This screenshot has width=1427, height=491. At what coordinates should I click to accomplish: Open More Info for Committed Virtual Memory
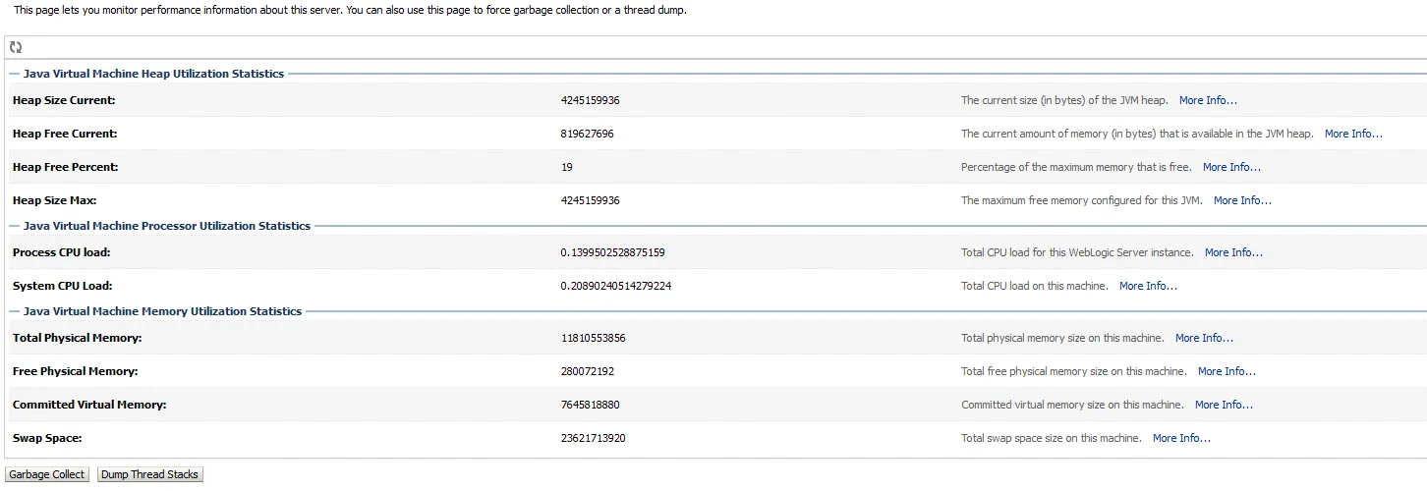(x=1224, y=405)
